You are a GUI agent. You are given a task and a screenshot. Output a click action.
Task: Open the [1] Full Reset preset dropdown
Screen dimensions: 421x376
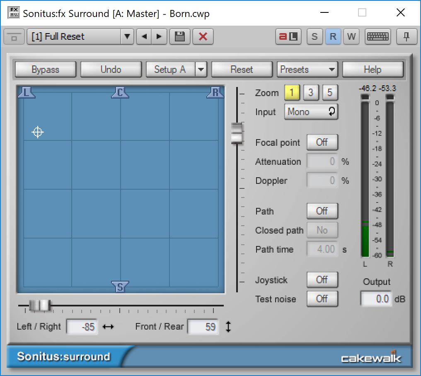[127, 36]
